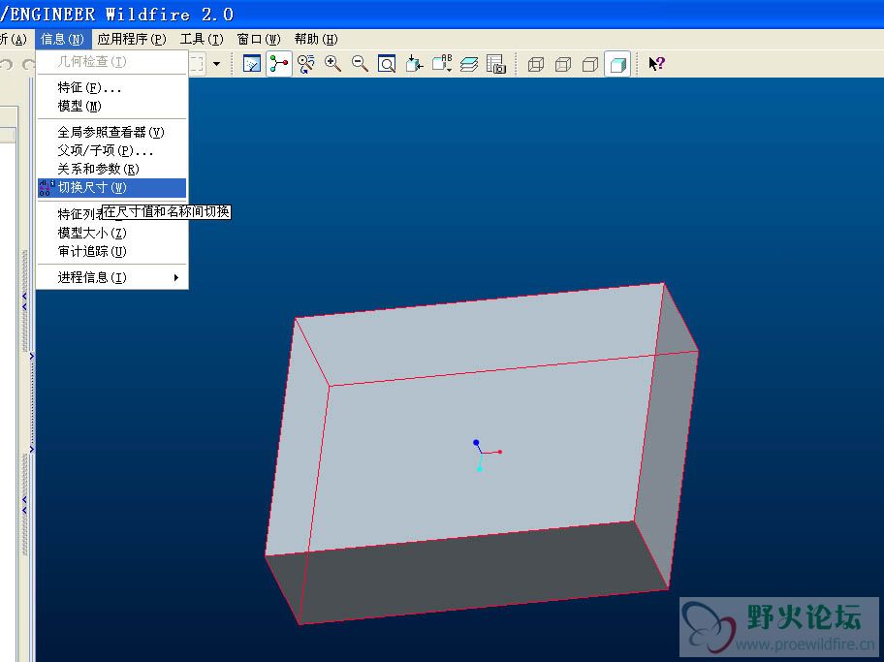The image size is (884, 662).
Task: Click the coordinate system origin on the model
Action: coord(481,453)
